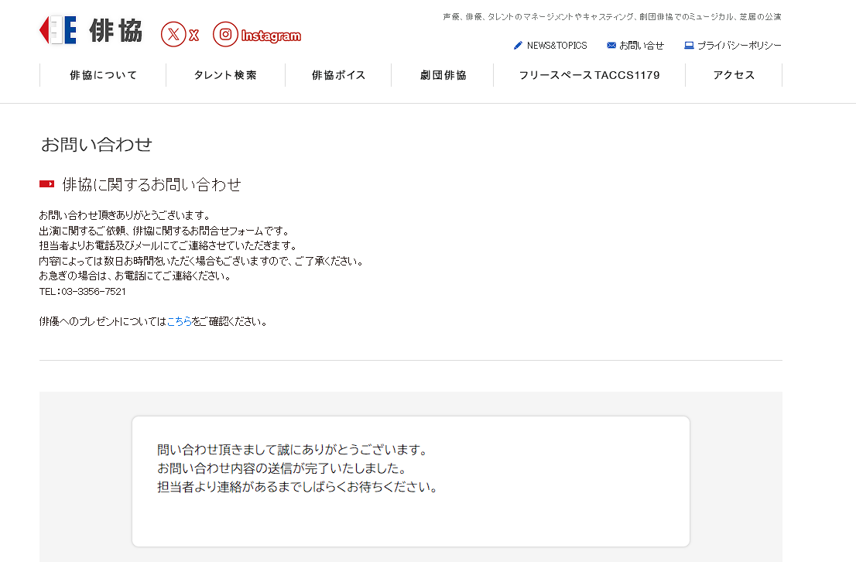Click the envelope icon beside お問い合せ
Viewport: 856px width, 562px height.
[x=611, y=46]
